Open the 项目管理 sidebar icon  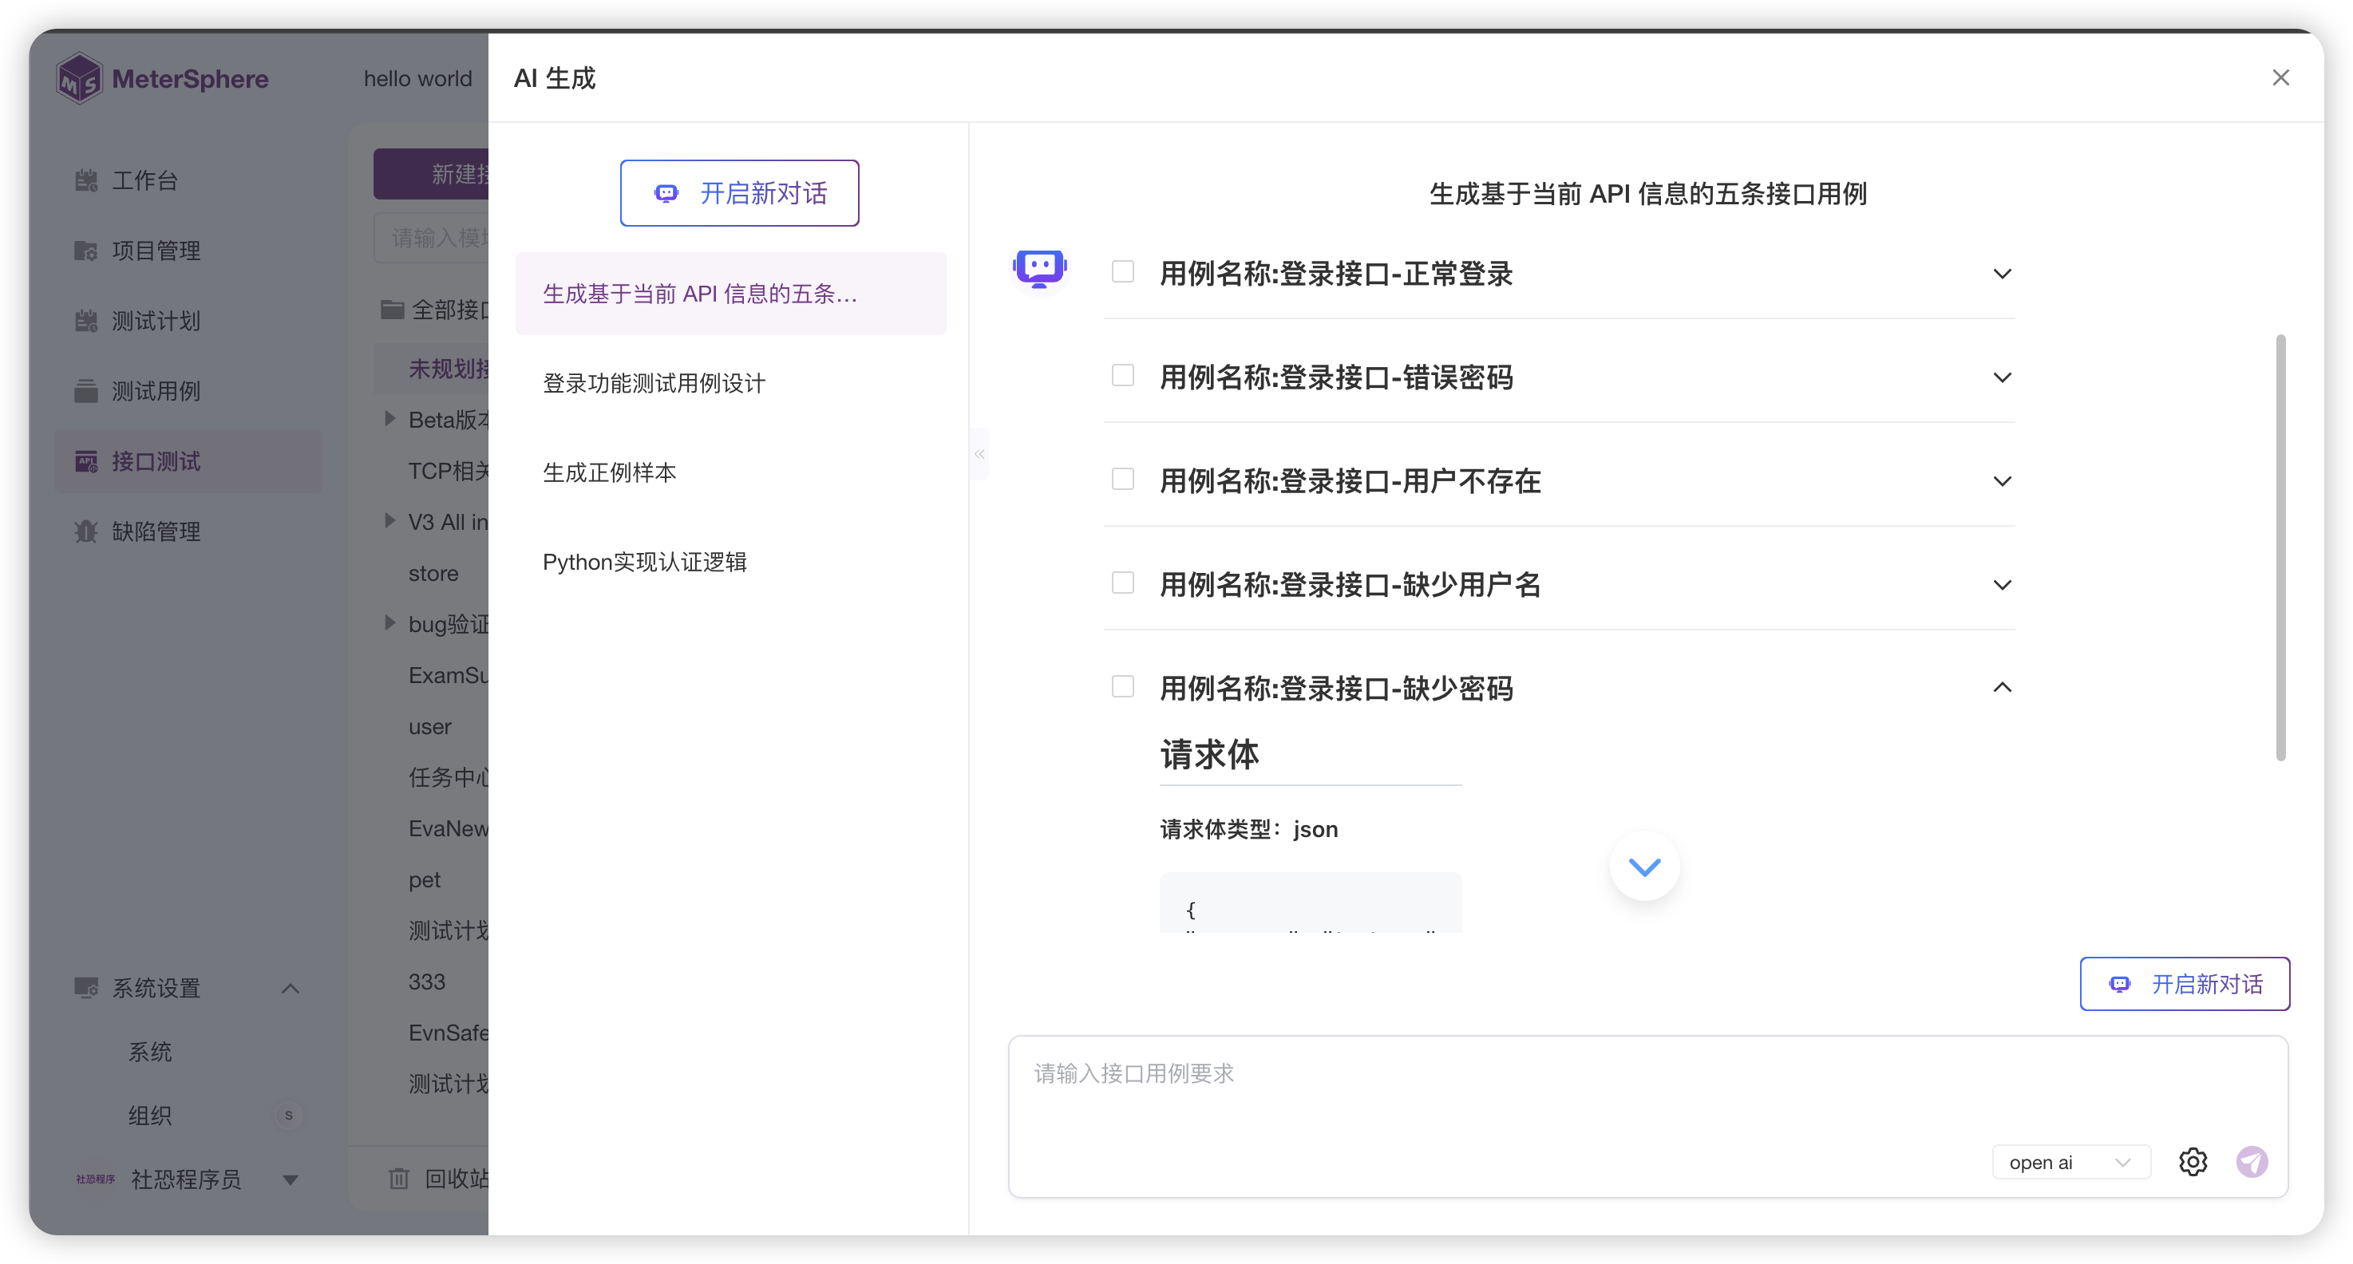(x=86, y=251)
